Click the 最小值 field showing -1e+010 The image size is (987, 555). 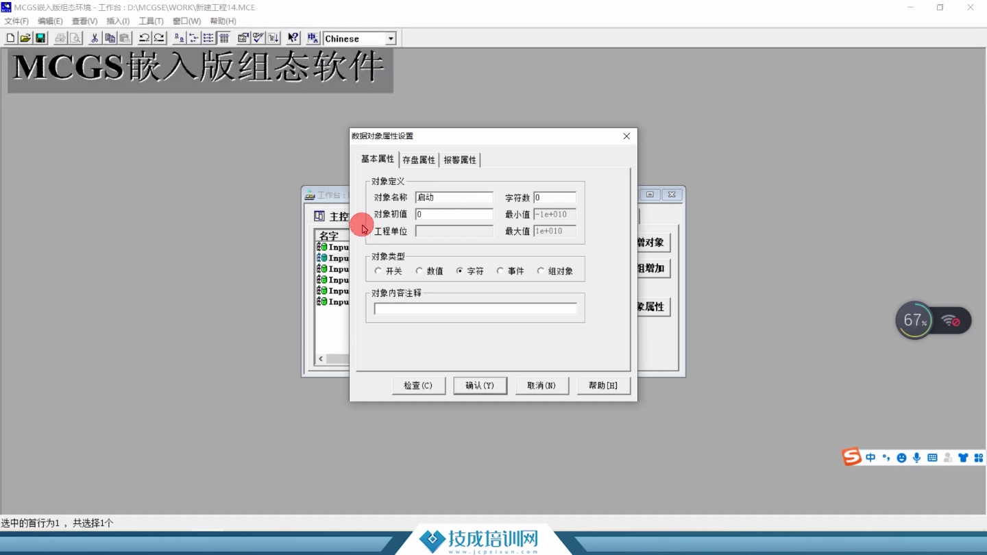coord(555,214)
